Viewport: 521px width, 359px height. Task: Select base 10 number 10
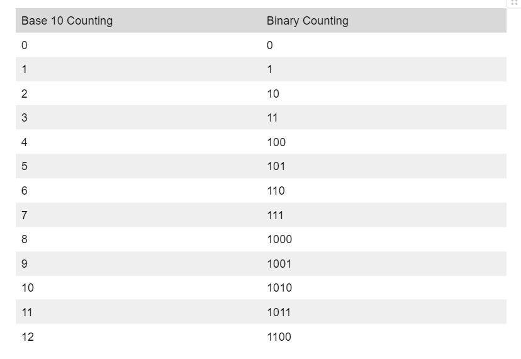28,288
